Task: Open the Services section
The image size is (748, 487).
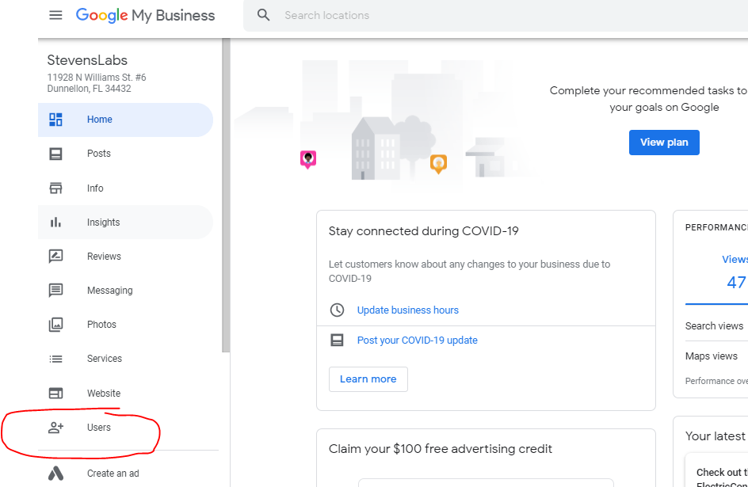Action: 105,359
